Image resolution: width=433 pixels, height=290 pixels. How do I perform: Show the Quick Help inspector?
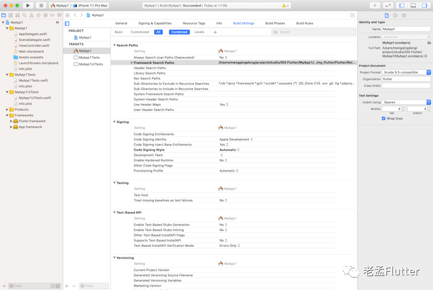(404, 16)
